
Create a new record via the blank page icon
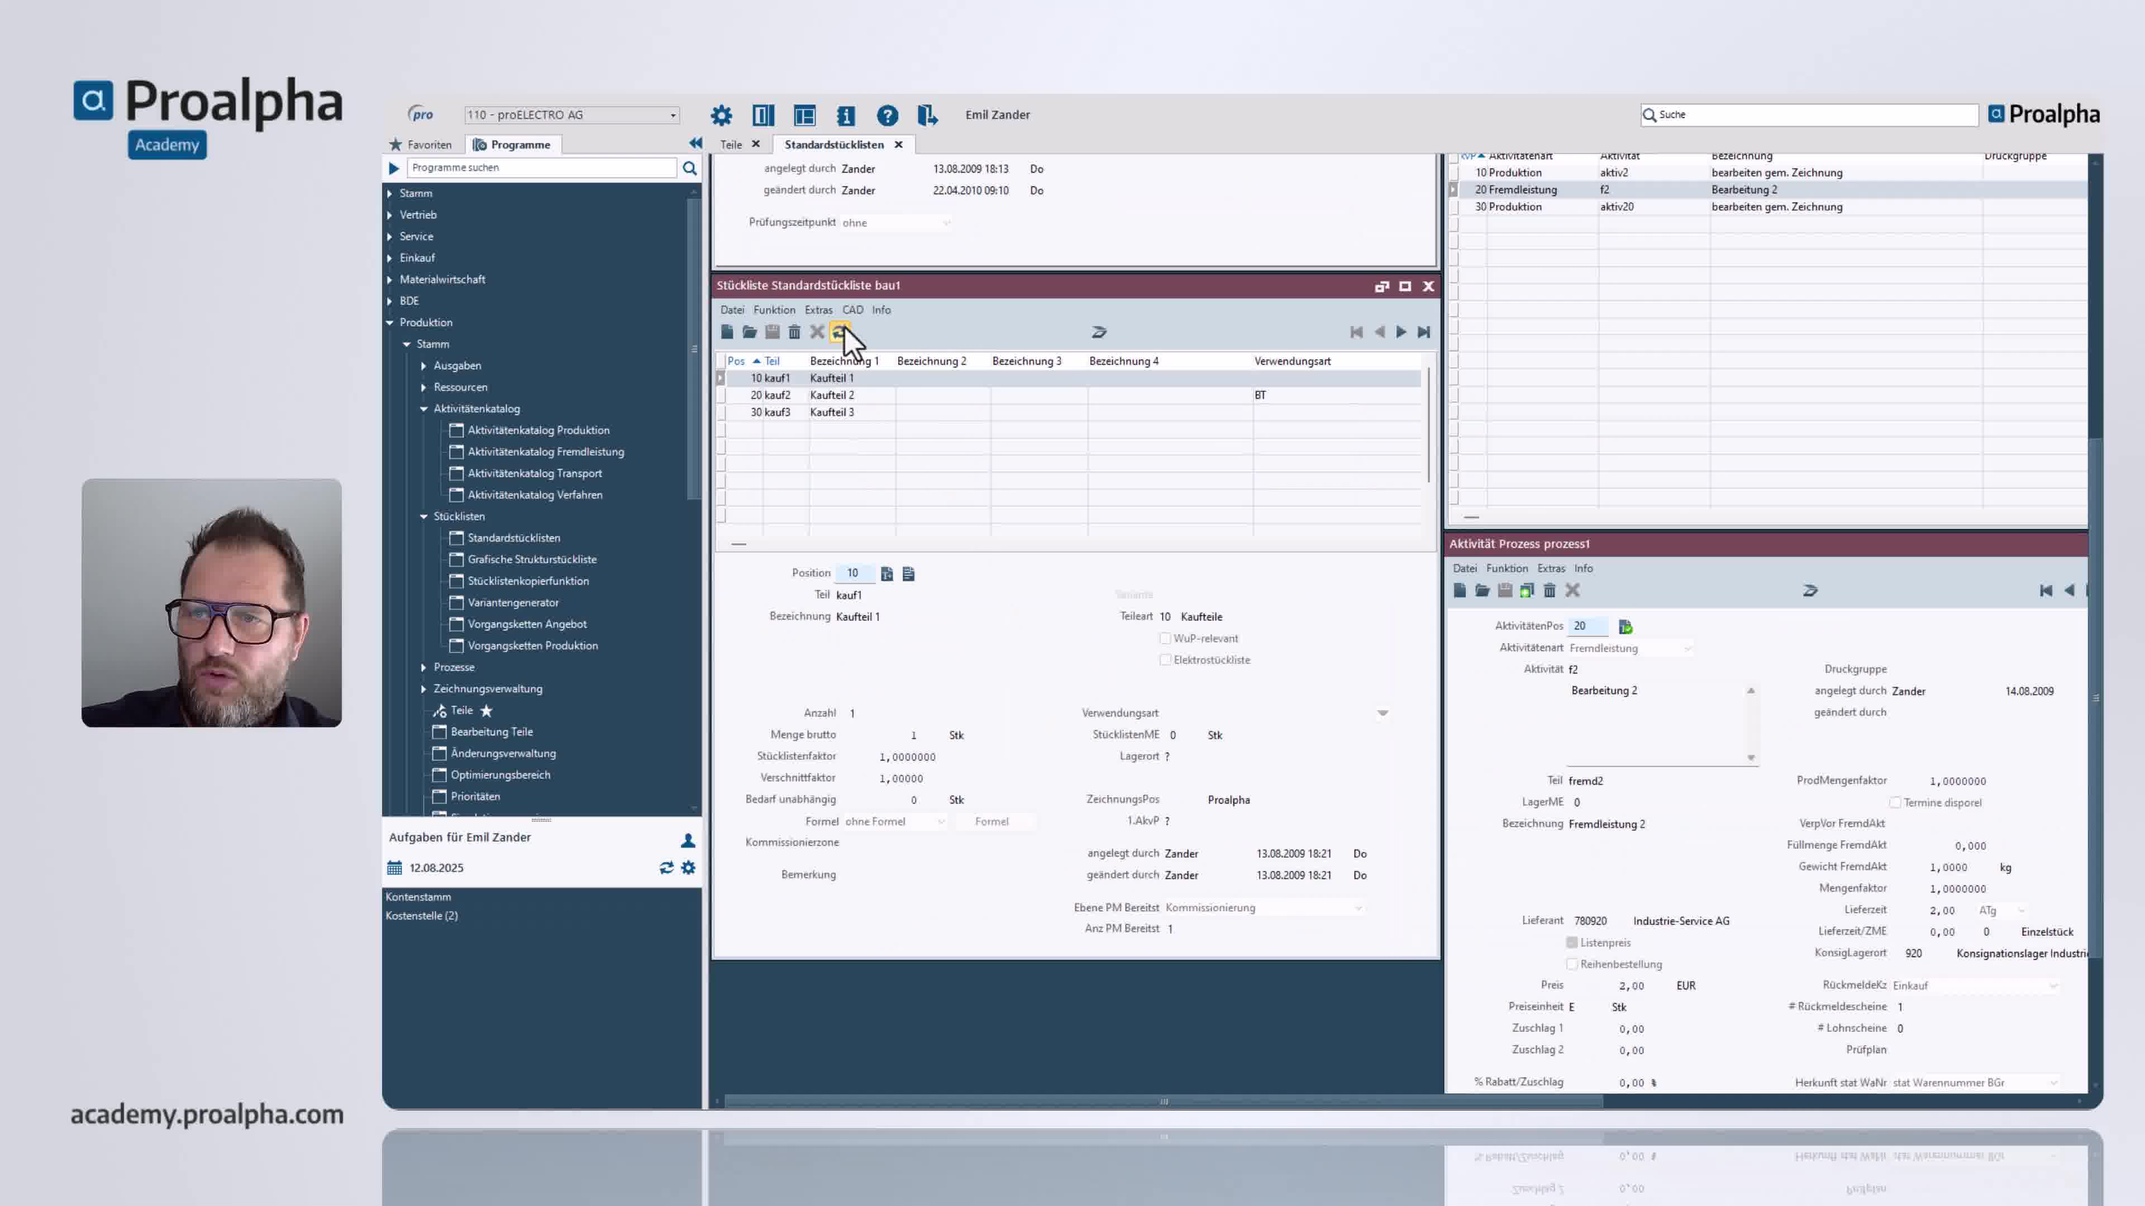[728, 331]
